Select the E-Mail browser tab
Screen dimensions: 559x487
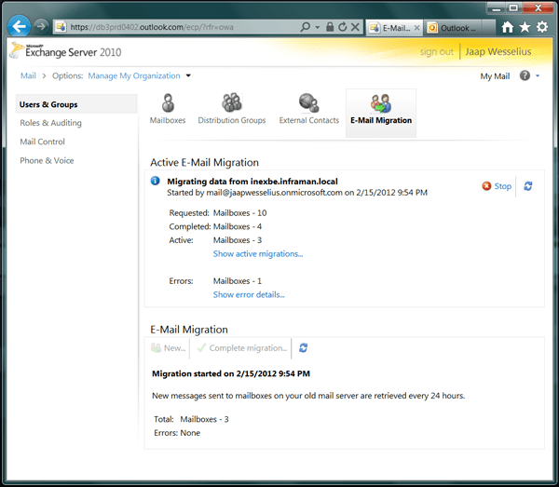click(x=394, y=28)
